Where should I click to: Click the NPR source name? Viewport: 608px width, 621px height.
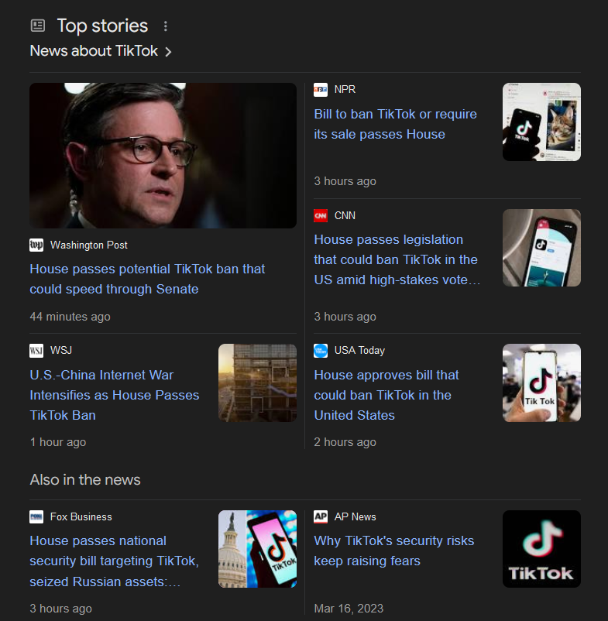(345, 90)
